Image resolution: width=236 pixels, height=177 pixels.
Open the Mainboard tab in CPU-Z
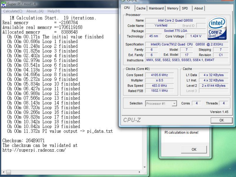tap(156, 8)
